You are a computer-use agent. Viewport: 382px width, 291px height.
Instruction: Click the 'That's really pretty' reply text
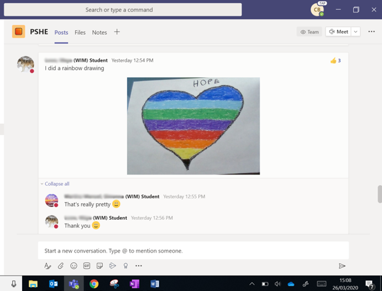tap(87, 204)
